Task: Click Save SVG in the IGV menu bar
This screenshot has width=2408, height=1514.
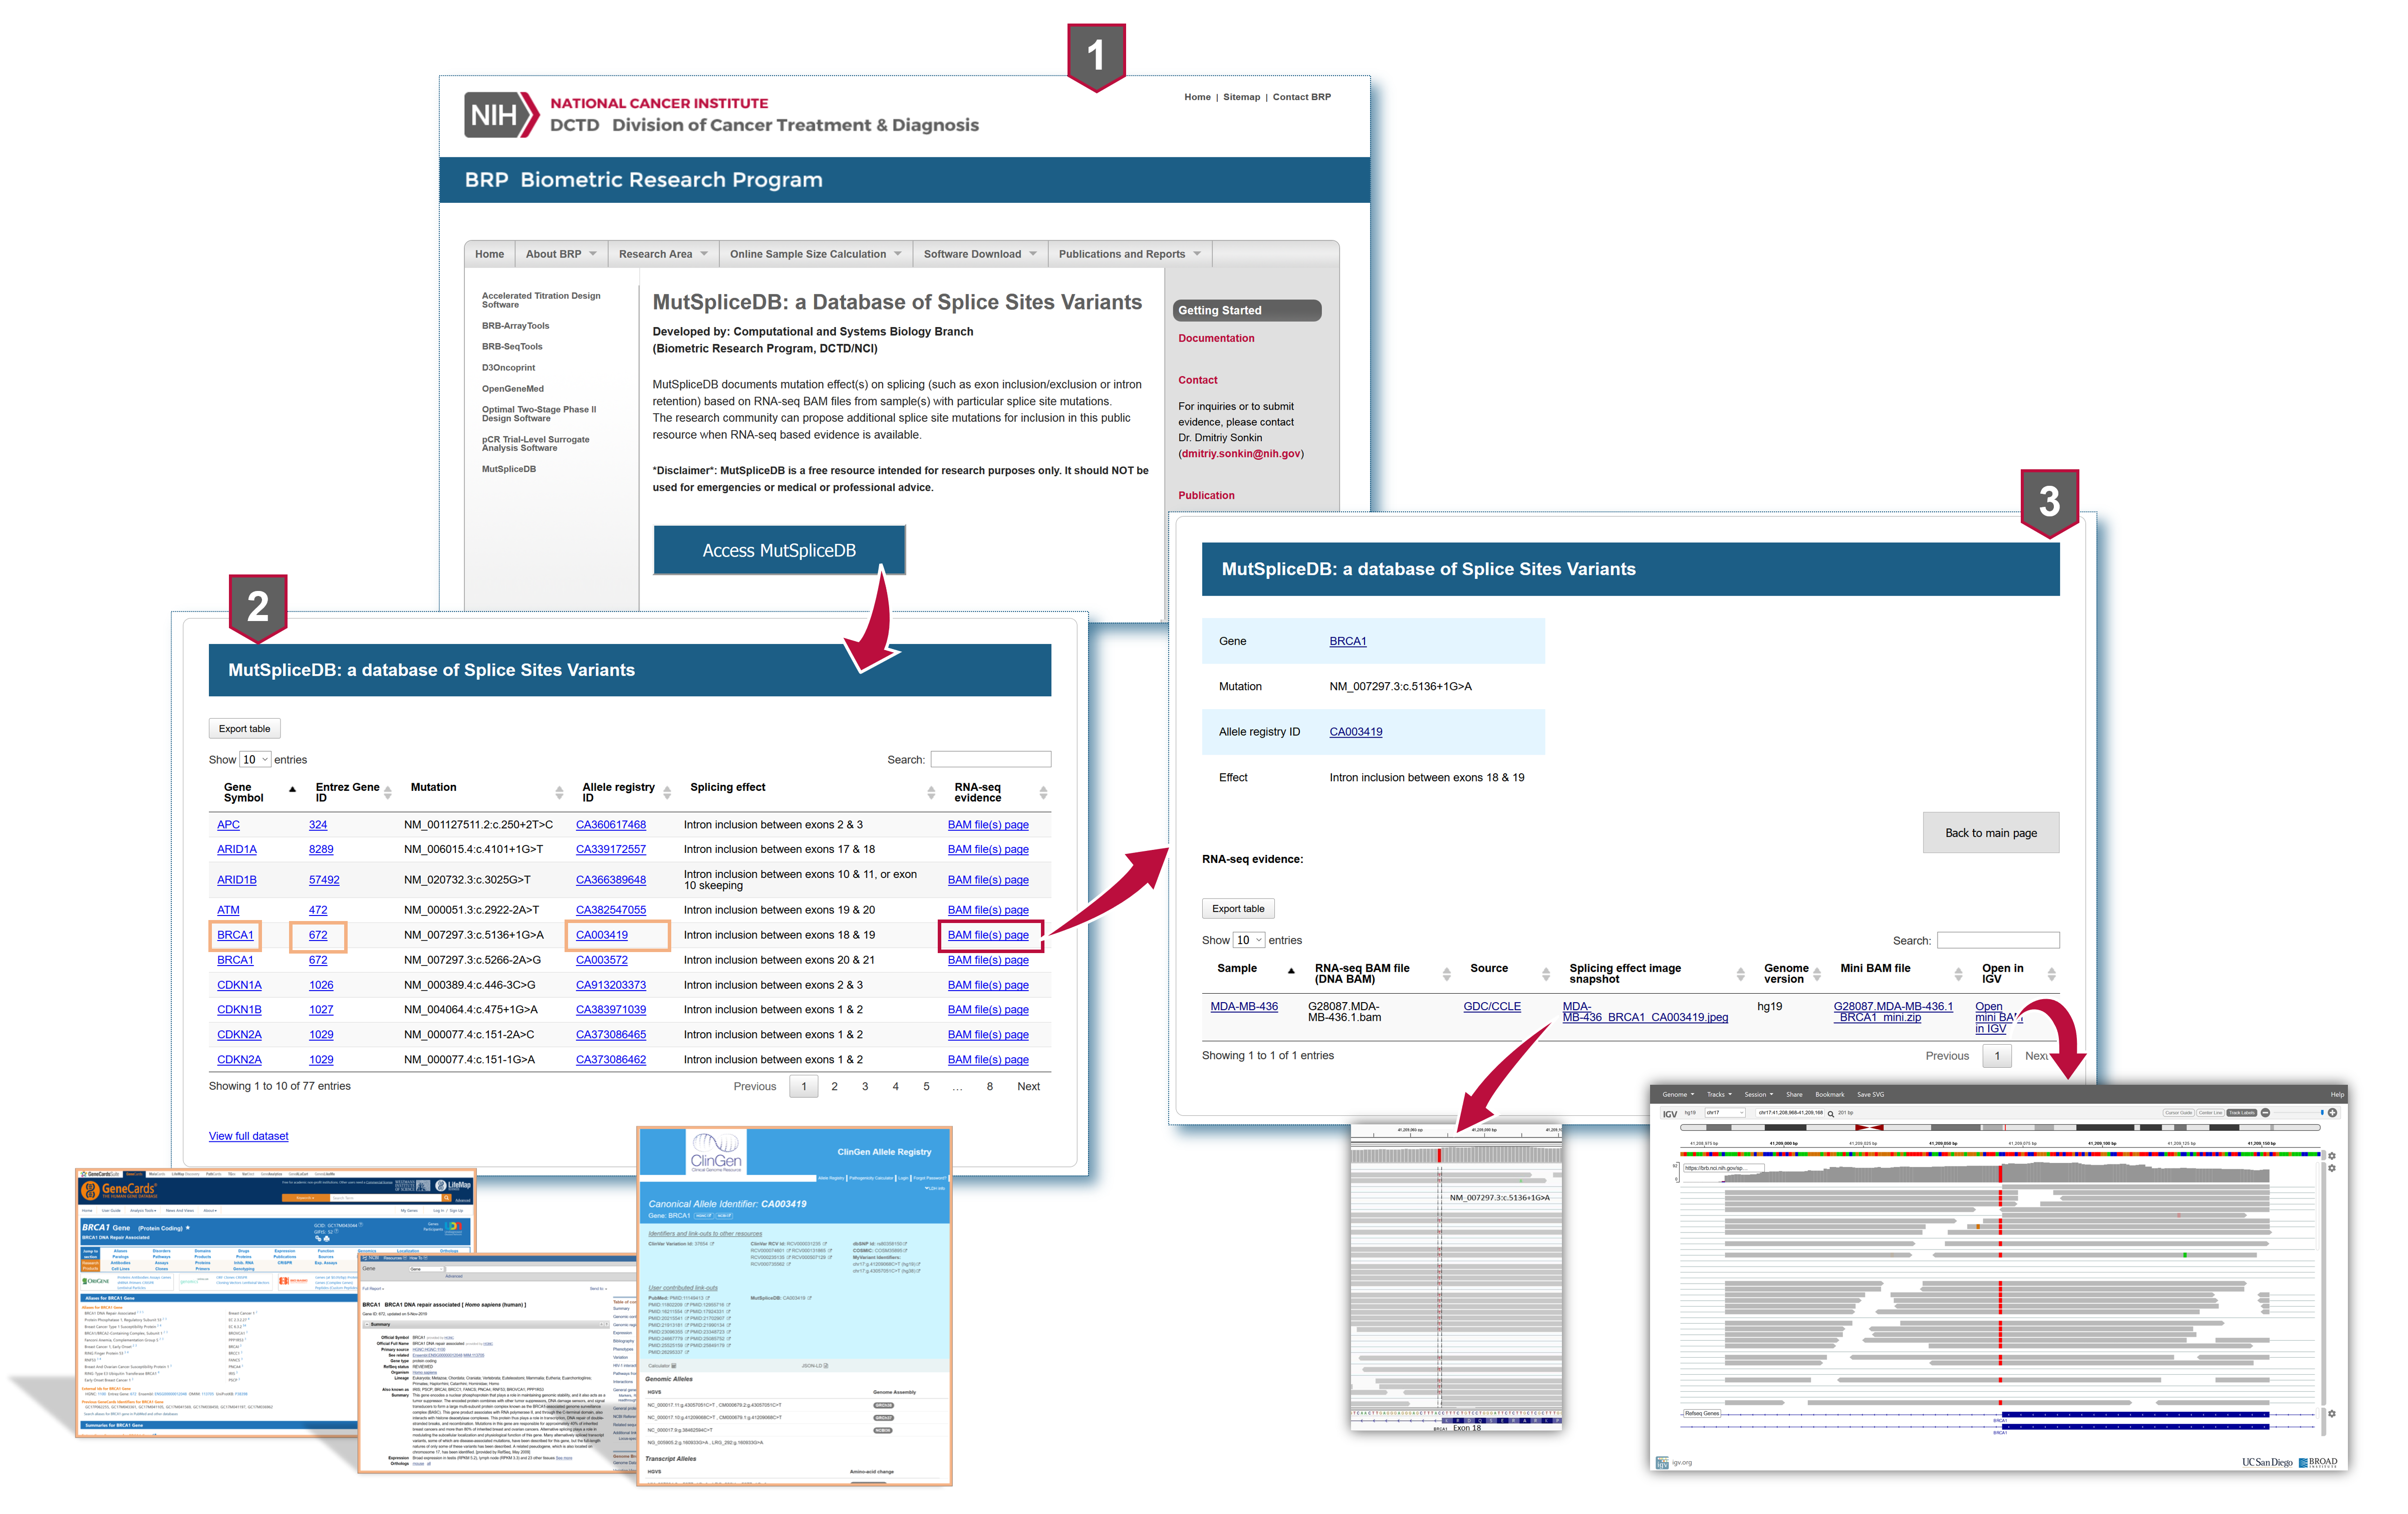Action: click(1871, 1095)
